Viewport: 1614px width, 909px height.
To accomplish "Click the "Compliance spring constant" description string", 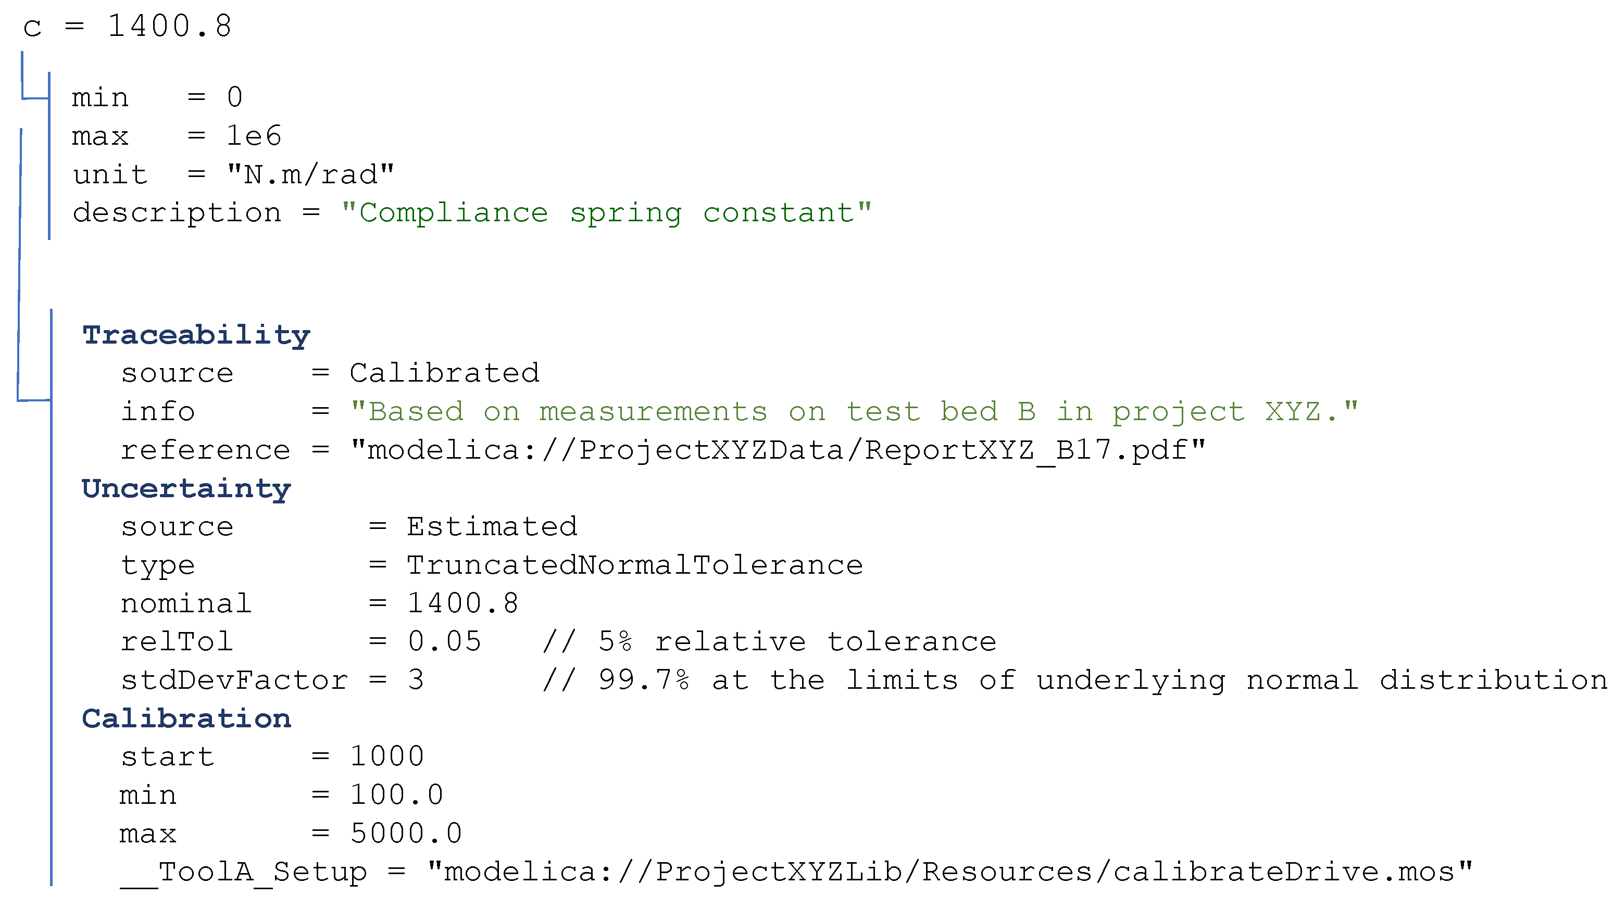I will pos(606,213).
